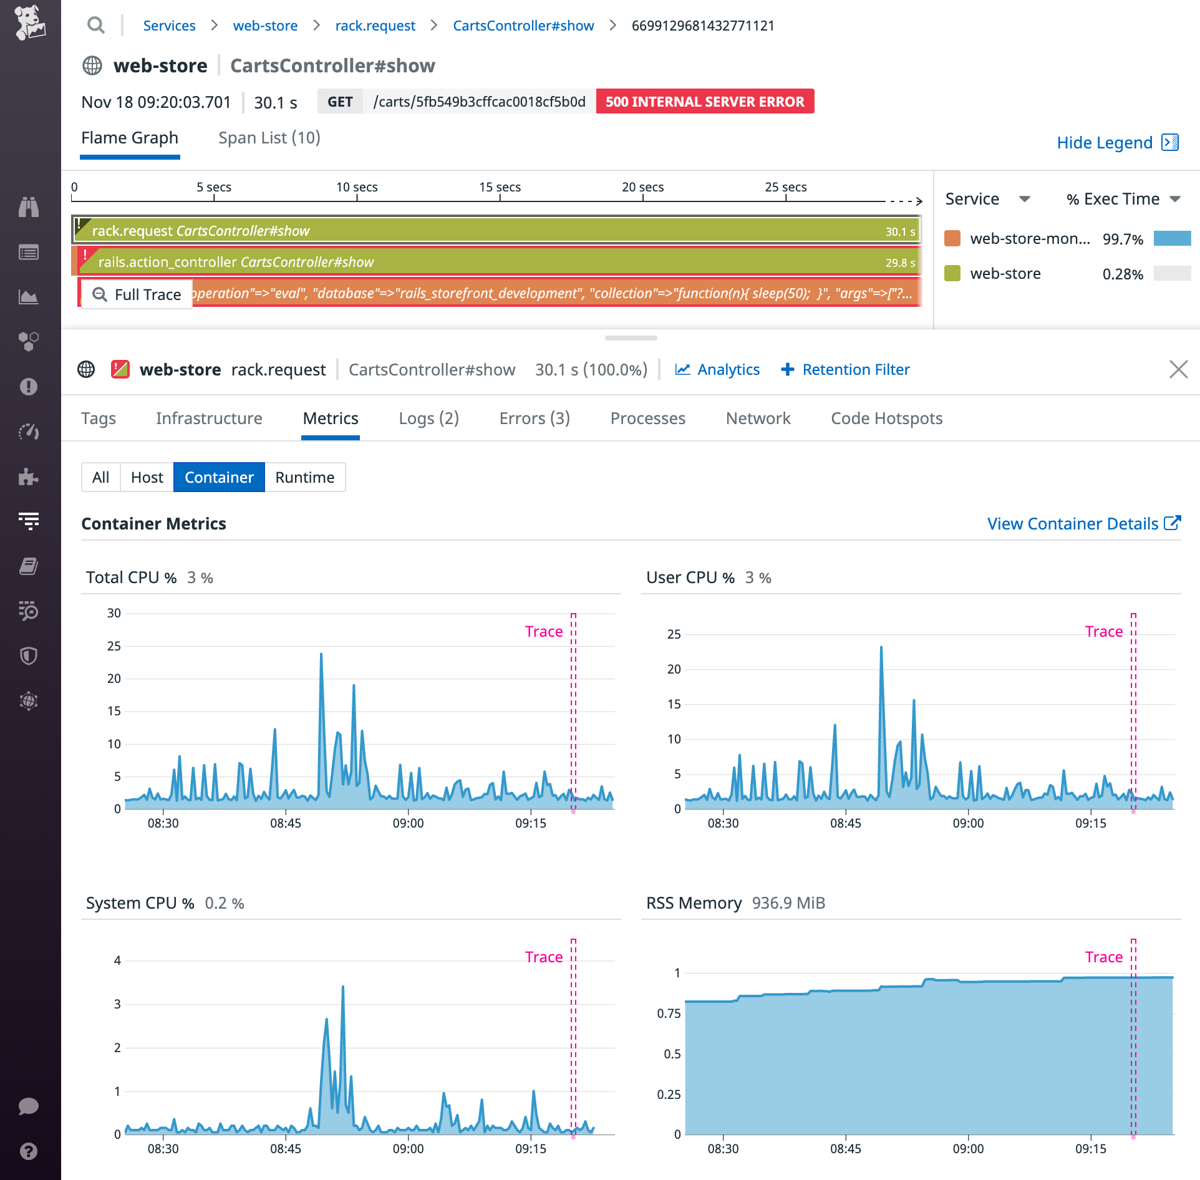Viewport: 1200px width, 1180px height.
Task: Enable the Runtime metrics filter
Action: 305,477
